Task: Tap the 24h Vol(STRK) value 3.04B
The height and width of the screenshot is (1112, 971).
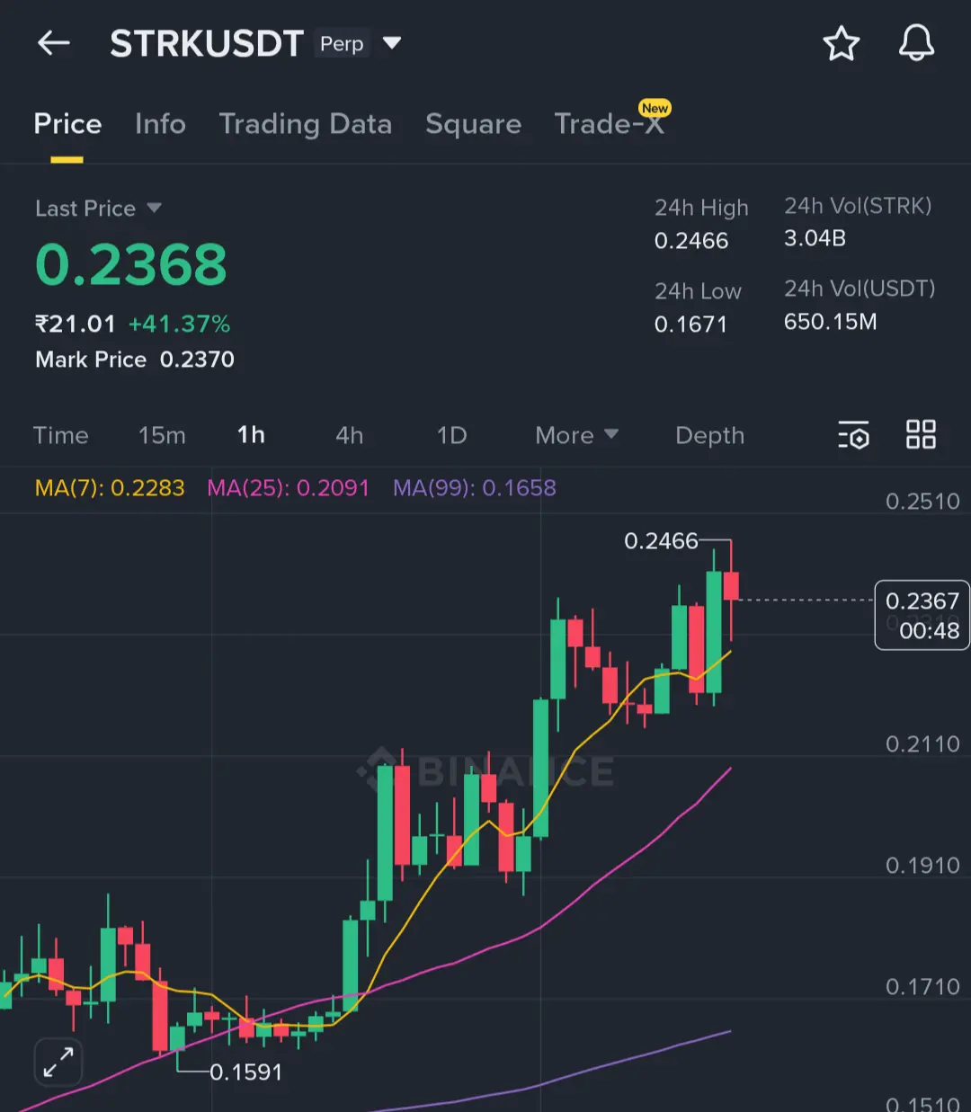Action: (815, 238)
